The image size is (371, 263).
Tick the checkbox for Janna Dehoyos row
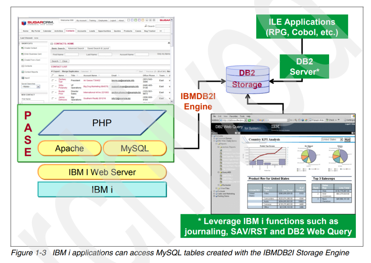[x=53, y=98]
